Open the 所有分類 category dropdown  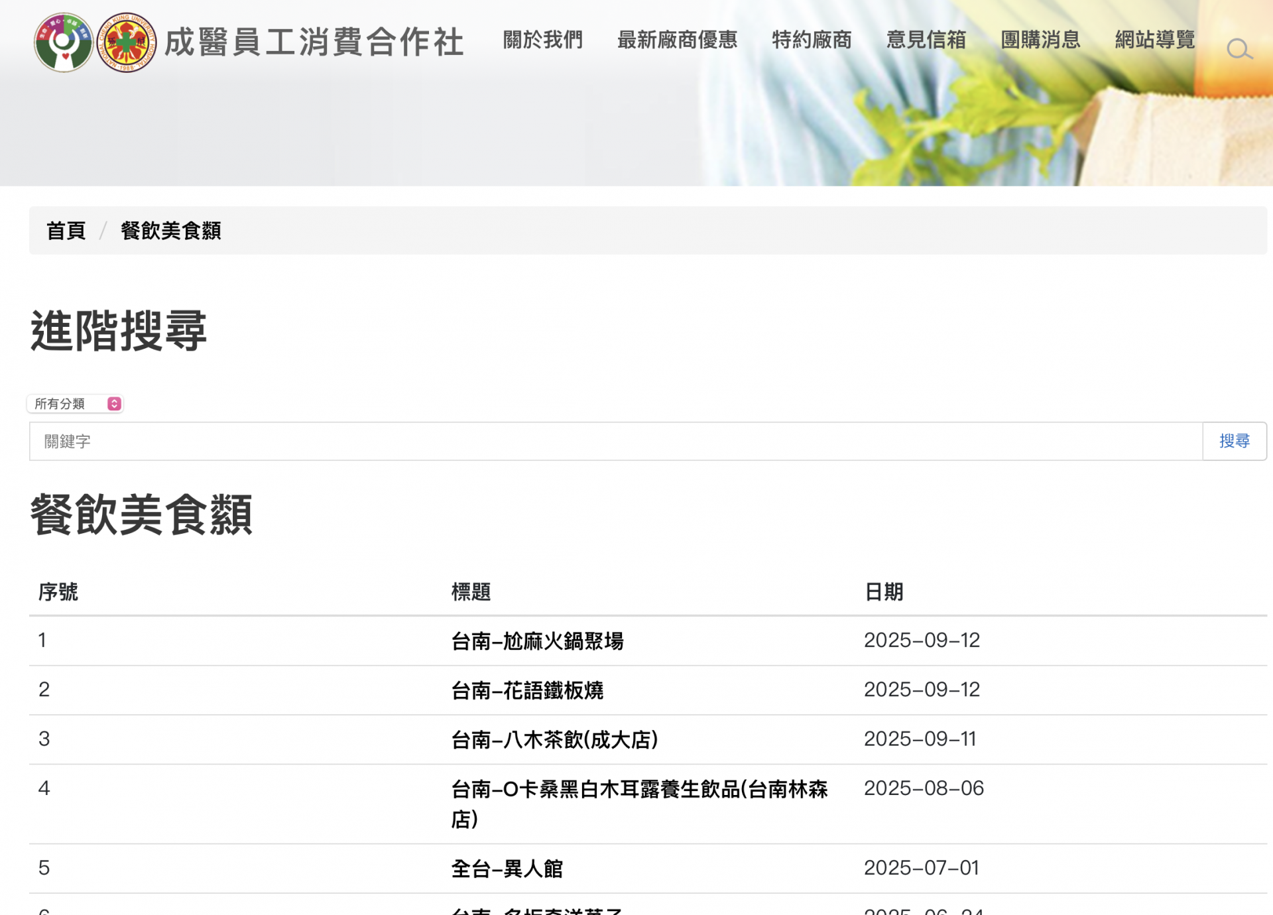point(76,404)
